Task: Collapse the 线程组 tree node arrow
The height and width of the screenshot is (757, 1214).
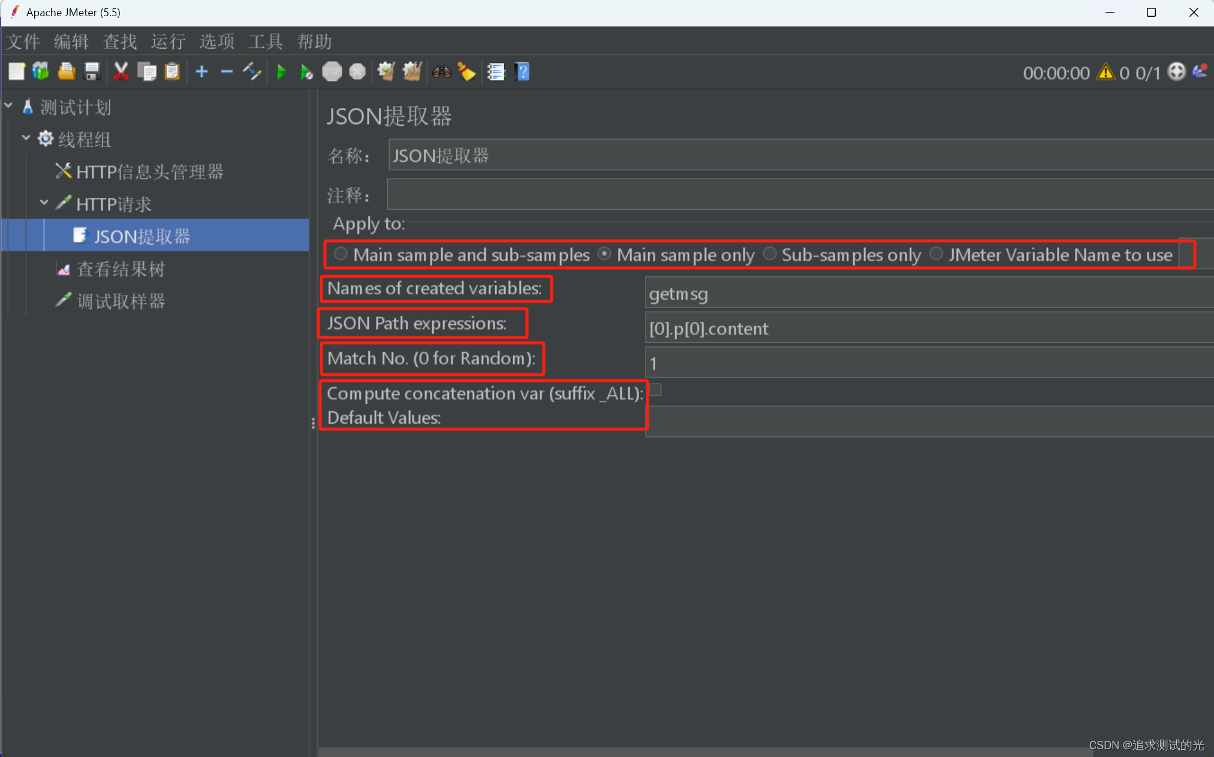Action: 26,138
